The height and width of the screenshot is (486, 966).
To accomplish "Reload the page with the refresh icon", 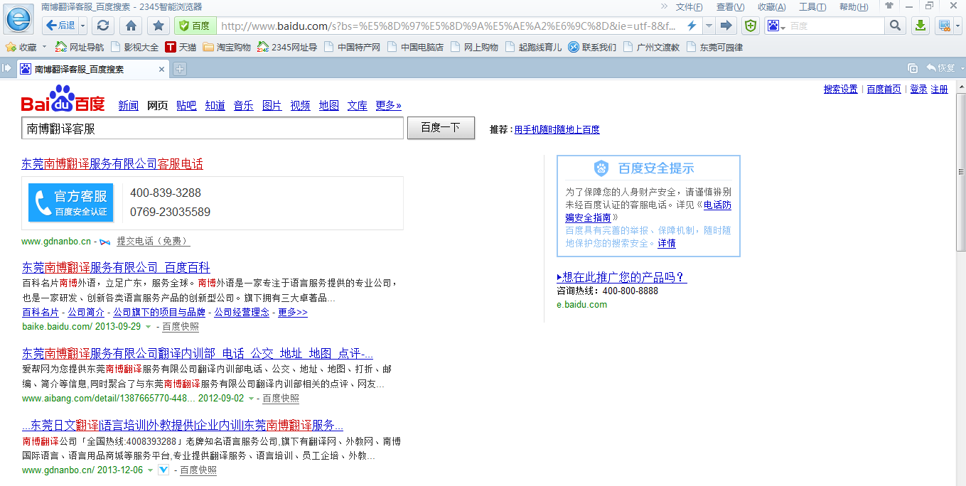I will tap(104, 26).
